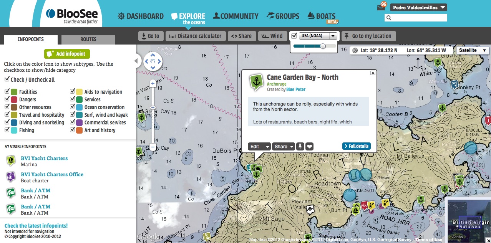Toggle the USA (NOAA) chart overlay checkbox
Viewport: 491px width, 243px height.
point(294,36)
